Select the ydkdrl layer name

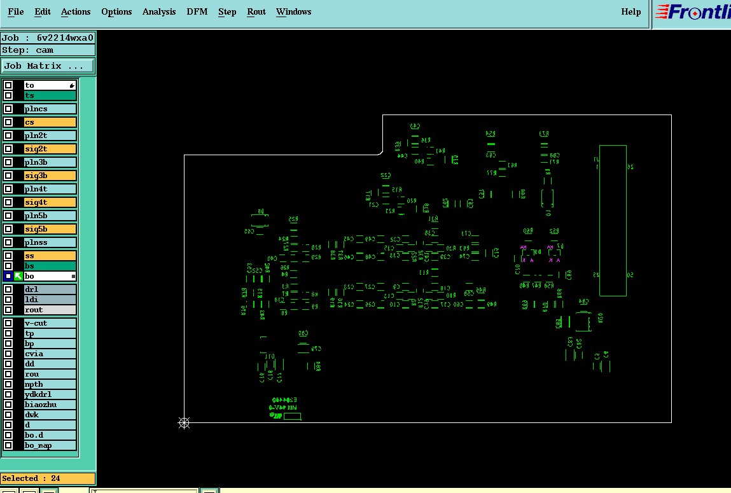point(50,394)
